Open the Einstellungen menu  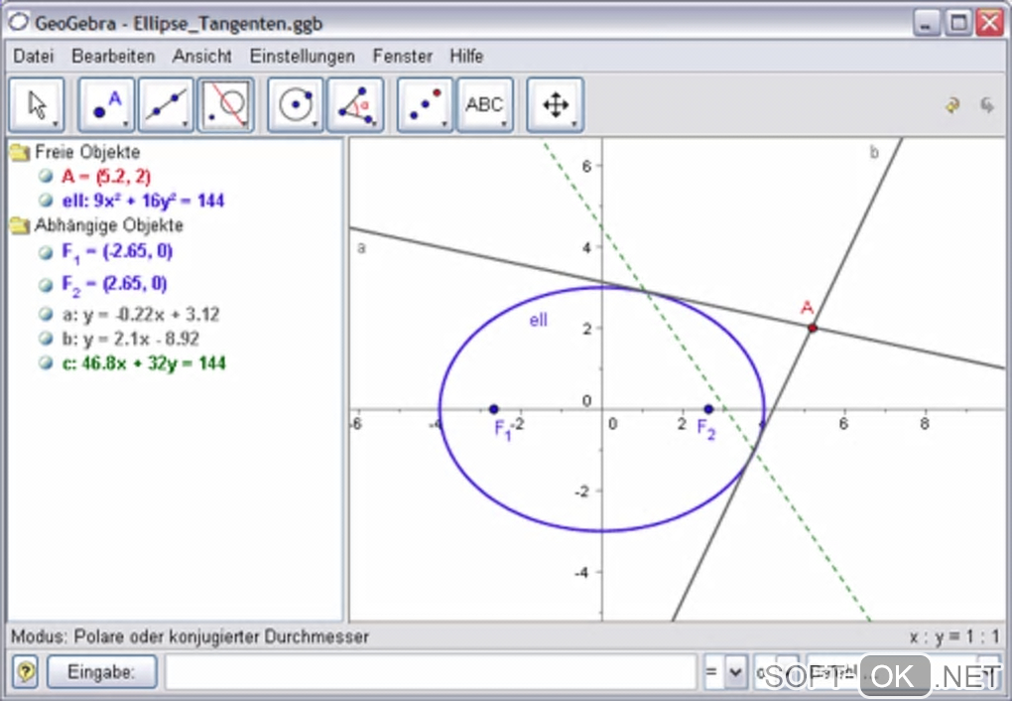pos(302,57)
